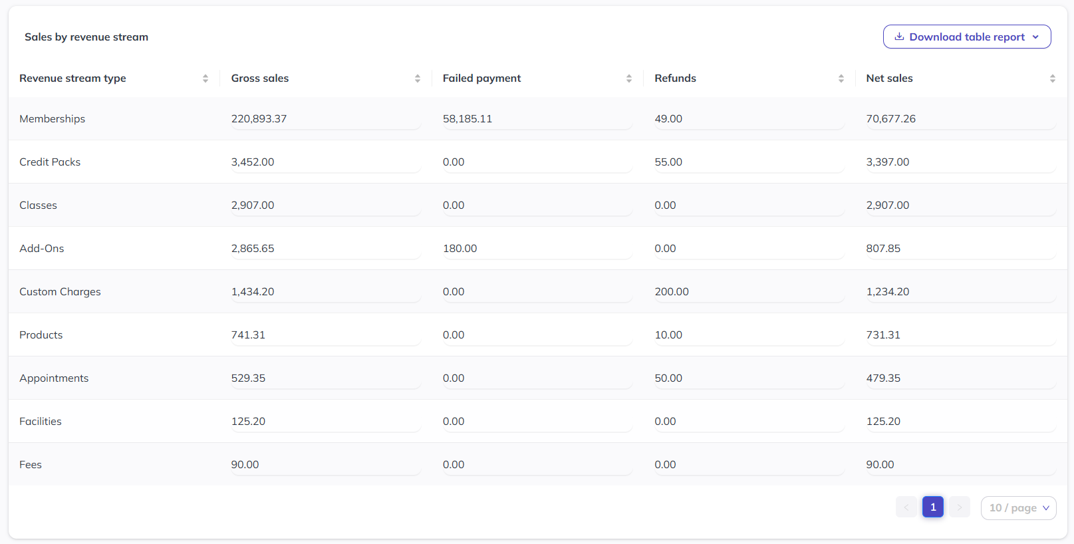Viewport: 1074px width, 544px height.
Task: Click Credit Packs net sales 3,397.00
Action: 888,162
